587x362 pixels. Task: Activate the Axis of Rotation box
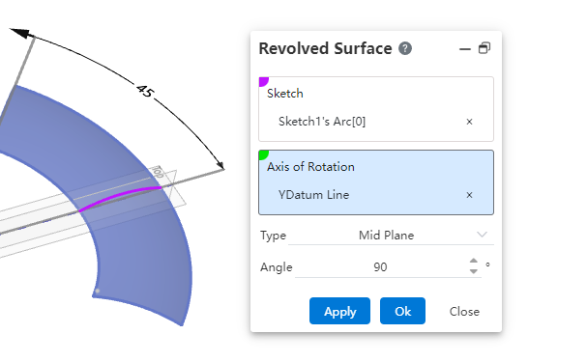click(376, 182)
